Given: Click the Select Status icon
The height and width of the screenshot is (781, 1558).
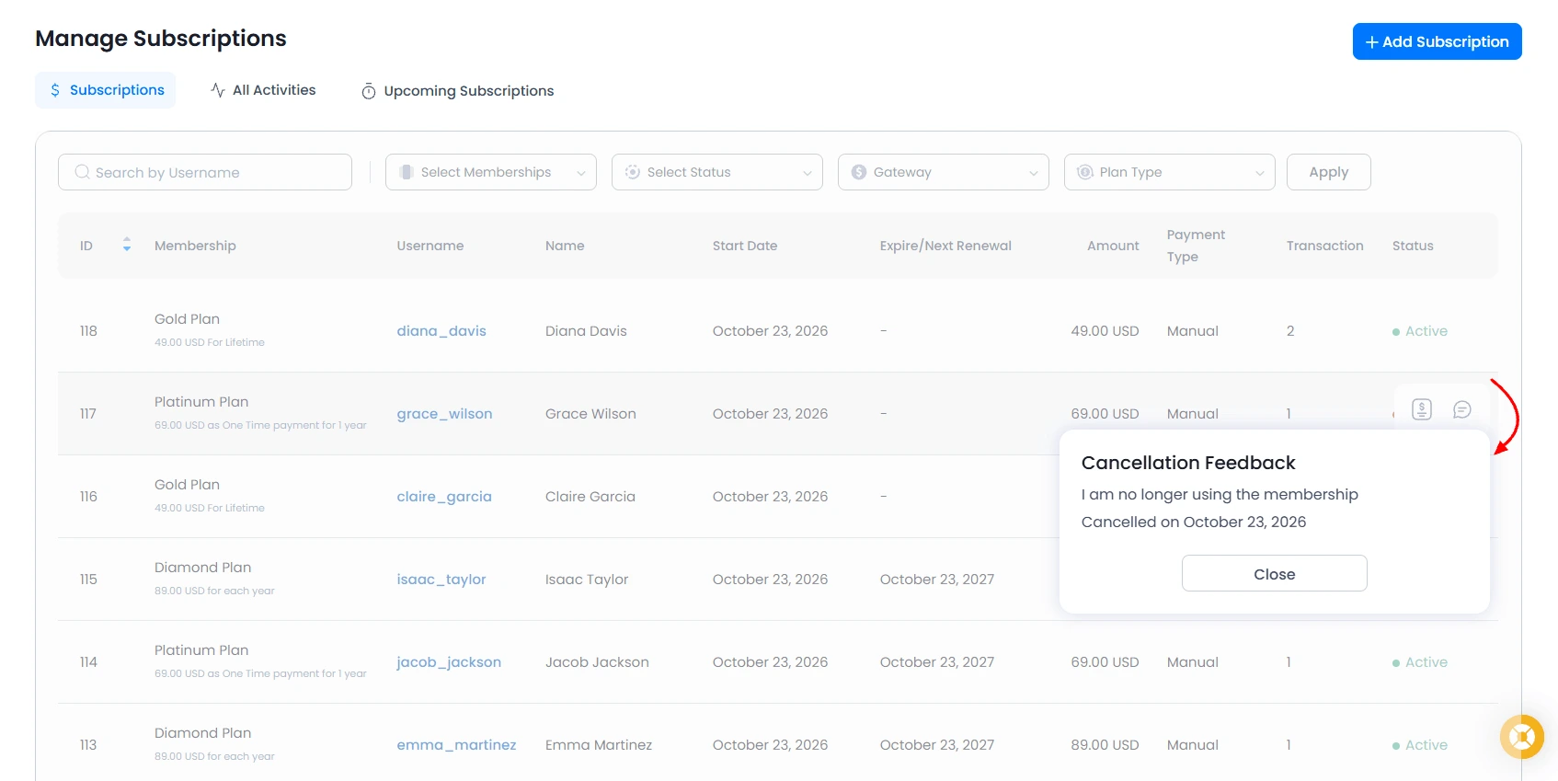Looking at the screenshot, I should pos(633,172).
